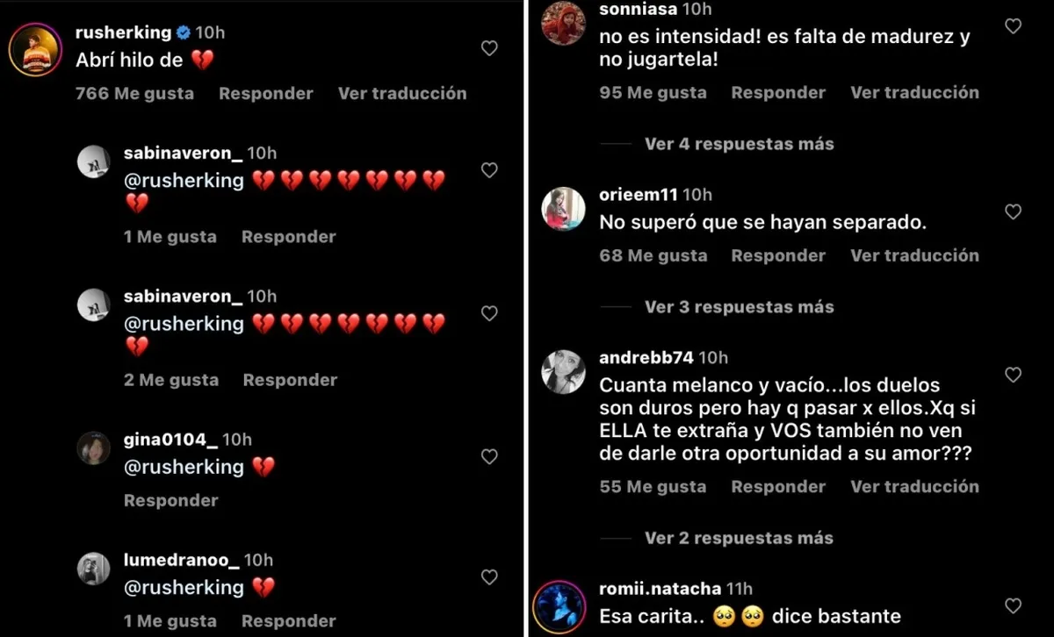
Task: Expand "Ver 4 respuestas más" replies
Action: pyautogui.click(x=740, y=144)
